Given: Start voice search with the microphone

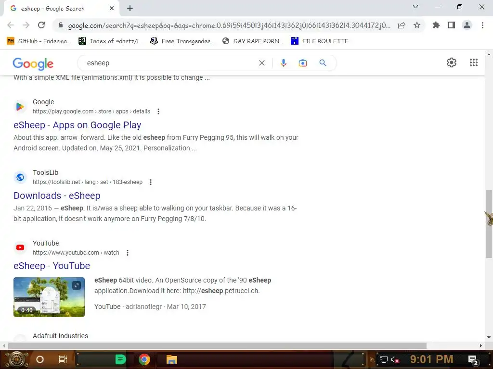Looking at the screenshot, I should pyautogui.click(x=283, y=63).
